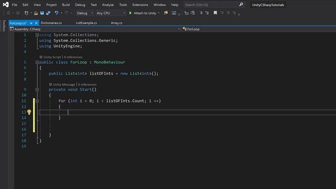Undo the last edit
Viewport: 336px width, 189px height.
[56, 13]
